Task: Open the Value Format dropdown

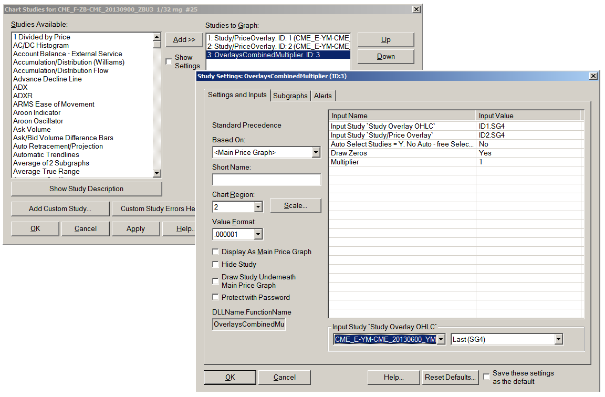Action: pyautogui.click(x=258, y=234)
